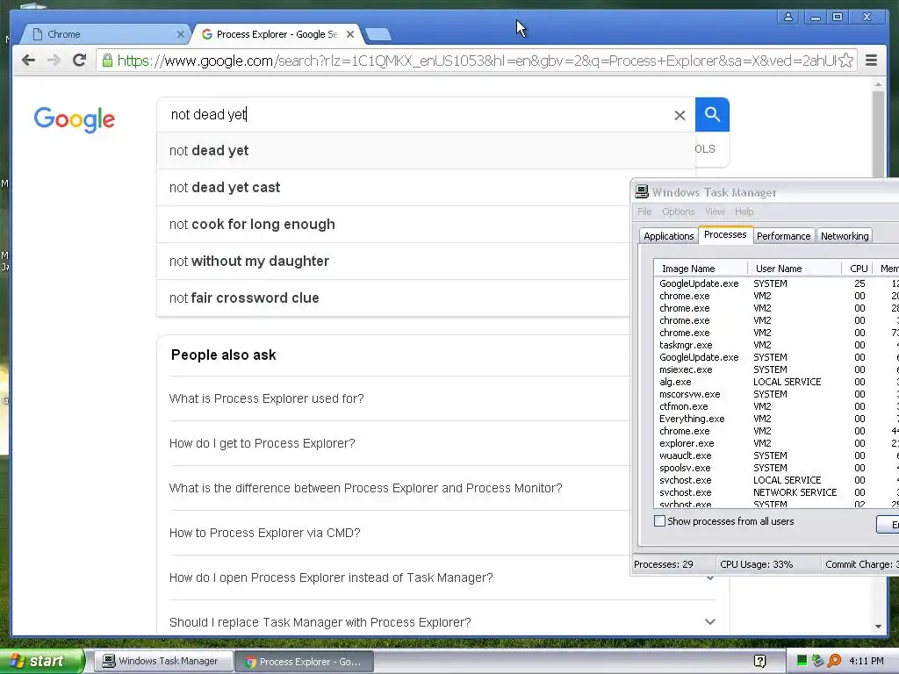Image resolution: width=899 pixels, height=674 pixels.
Task: Select the Process Explorer - Google Search tab
Action: tap(277, 34)
